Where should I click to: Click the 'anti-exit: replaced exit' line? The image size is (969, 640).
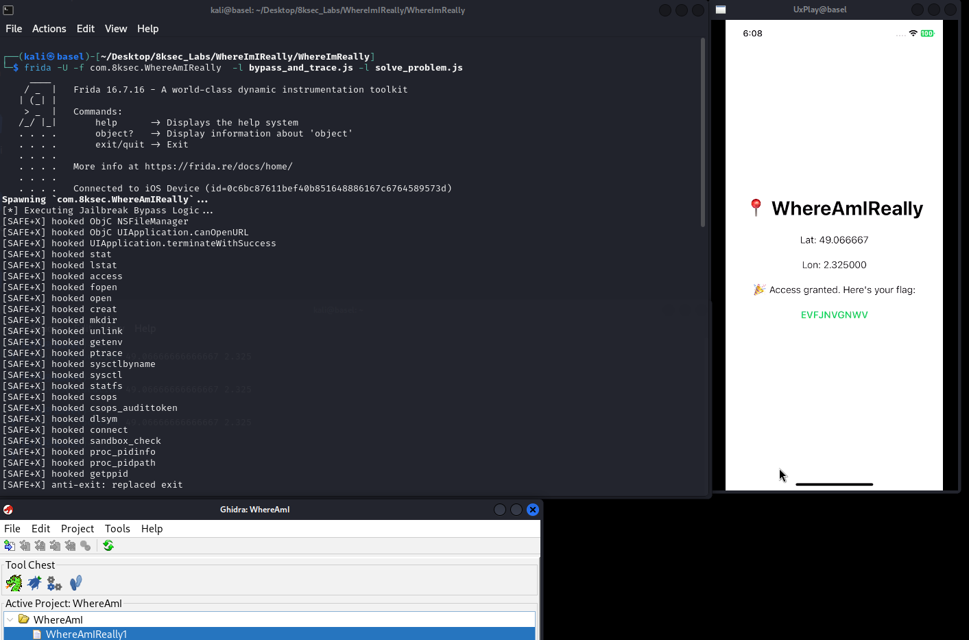93,485
